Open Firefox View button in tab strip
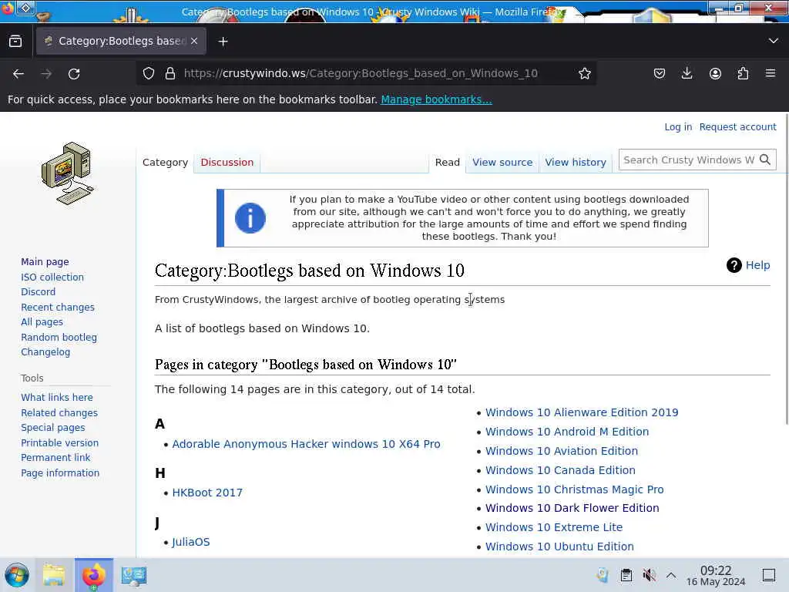 [15, 42]
